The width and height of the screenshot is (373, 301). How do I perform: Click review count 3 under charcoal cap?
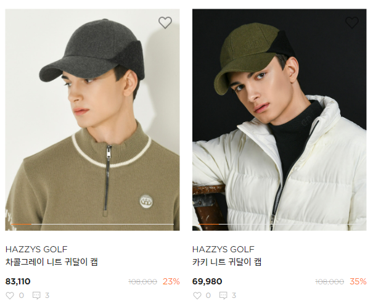47,295
